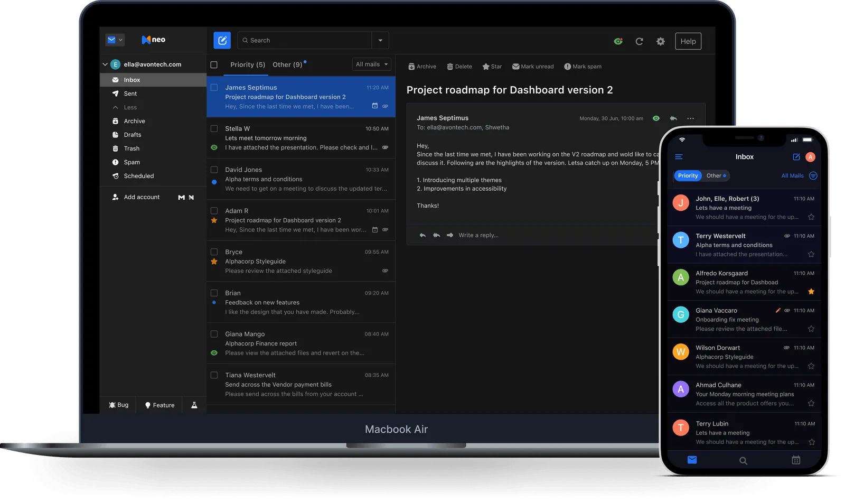Click into the Search field

click(x=305, y=40)
